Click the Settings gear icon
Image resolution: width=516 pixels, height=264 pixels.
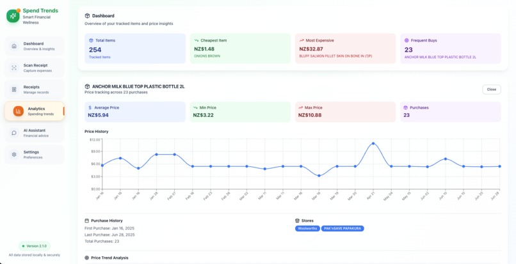(x=14, y=155)
